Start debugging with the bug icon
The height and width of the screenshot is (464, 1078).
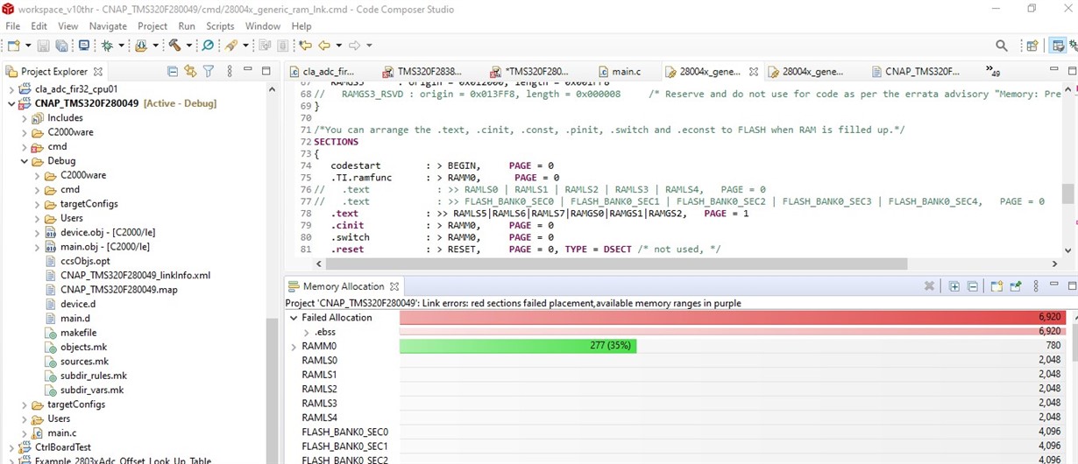(107, 46)
